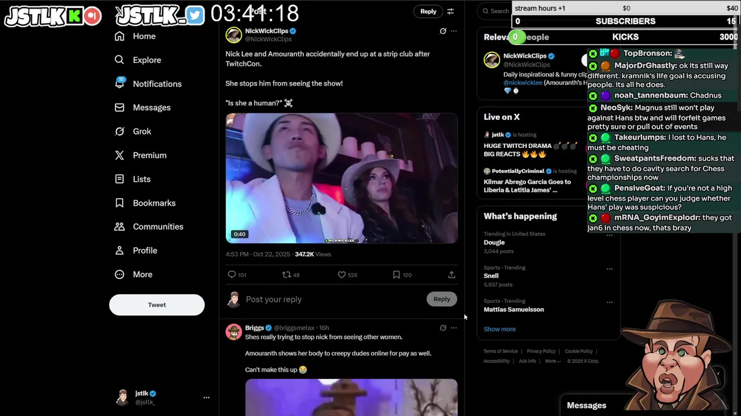Play the strip club video clip
Image resolution: width=741 pixels, height=416 pixels.
pos(342,178)
